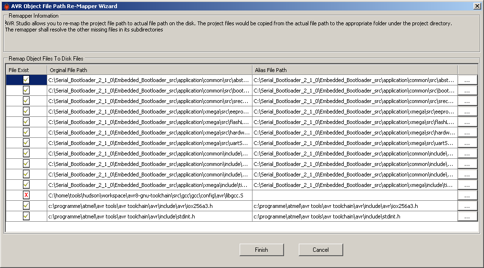
Task: Click the Finish button
Action: point(262,250)
